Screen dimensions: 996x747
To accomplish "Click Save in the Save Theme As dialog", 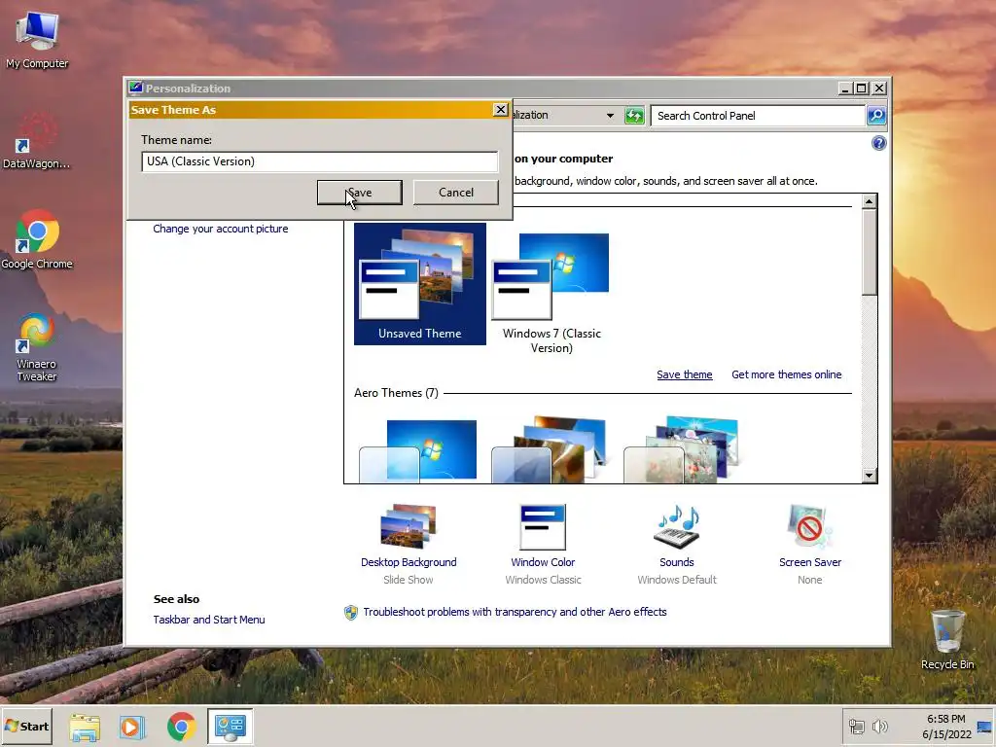I will tap(360, 193).
